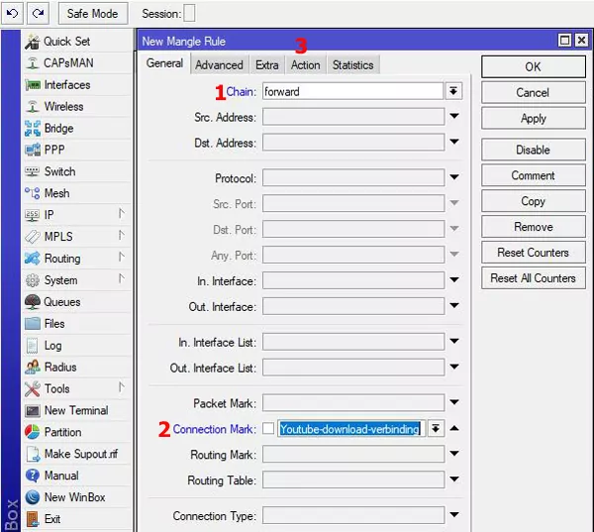Click the Make Supout.rif icon

tap(33, 454)
